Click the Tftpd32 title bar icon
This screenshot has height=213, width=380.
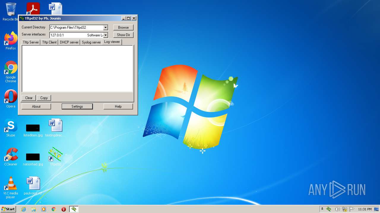tap(22, 18)
